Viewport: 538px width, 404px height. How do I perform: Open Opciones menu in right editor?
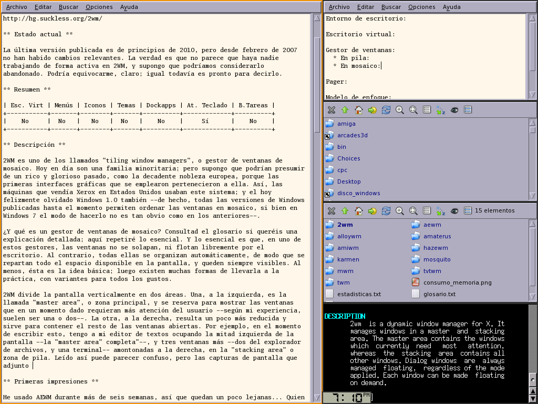click(x=422, y=7)
